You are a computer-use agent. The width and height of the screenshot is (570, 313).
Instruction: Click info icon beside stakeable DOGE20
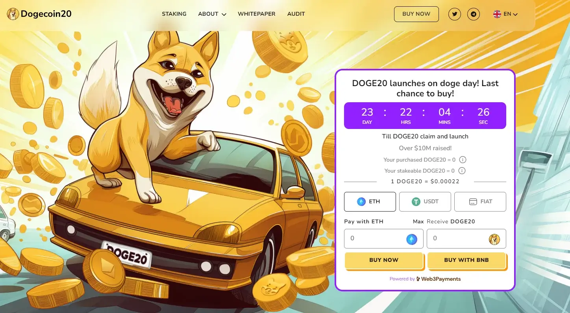coord(462,171)
